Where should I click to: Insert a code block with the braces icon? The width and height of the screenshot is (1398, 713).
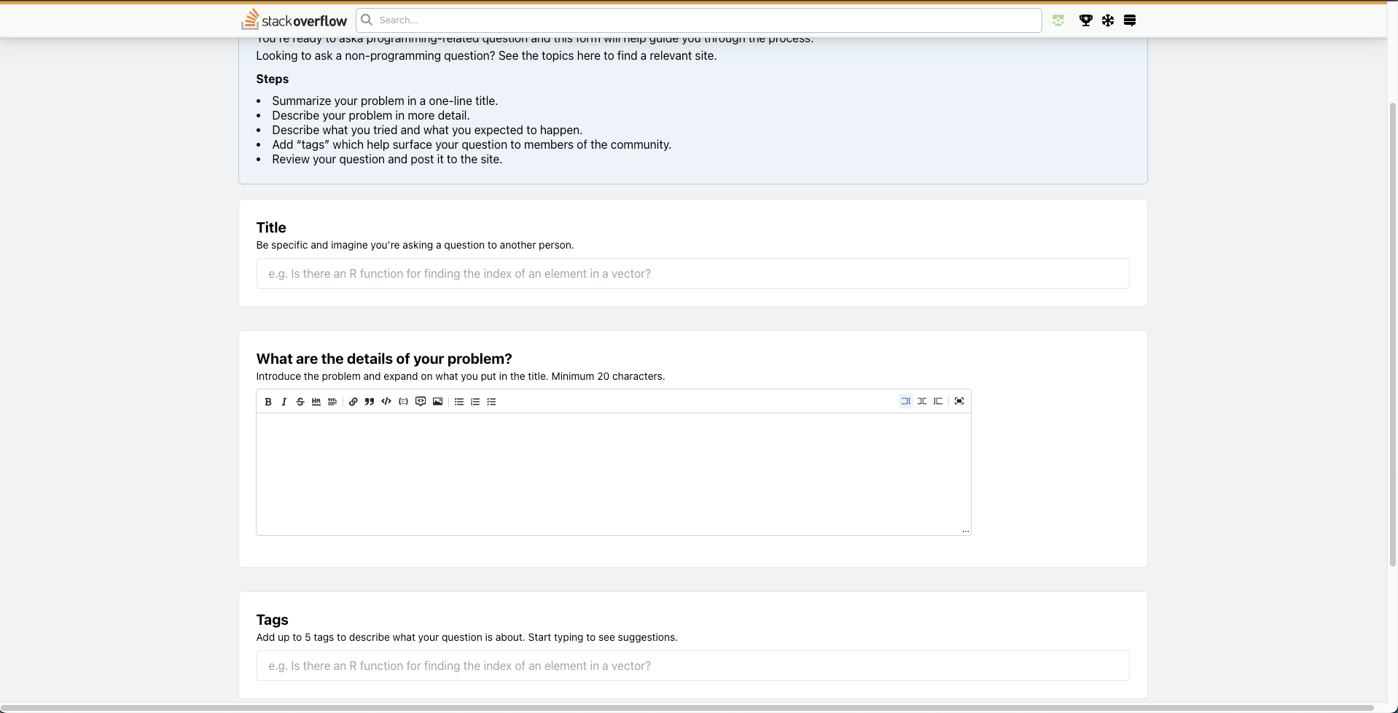(403, 402)
